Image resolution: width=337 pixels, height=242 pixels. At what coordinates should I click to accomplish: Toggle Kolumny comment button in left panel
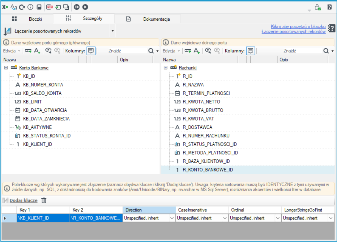[x=91, y=51]
